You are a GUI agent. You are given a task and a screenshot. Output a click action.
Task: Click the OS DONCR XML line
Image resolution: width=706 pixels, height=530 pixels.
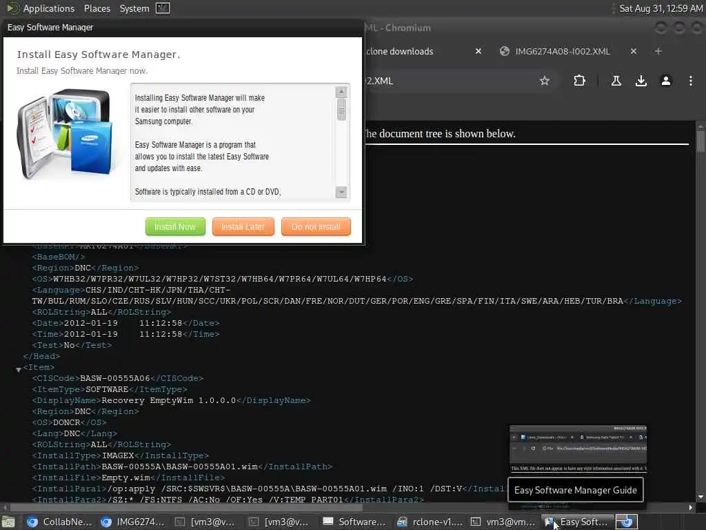point(69,422)
